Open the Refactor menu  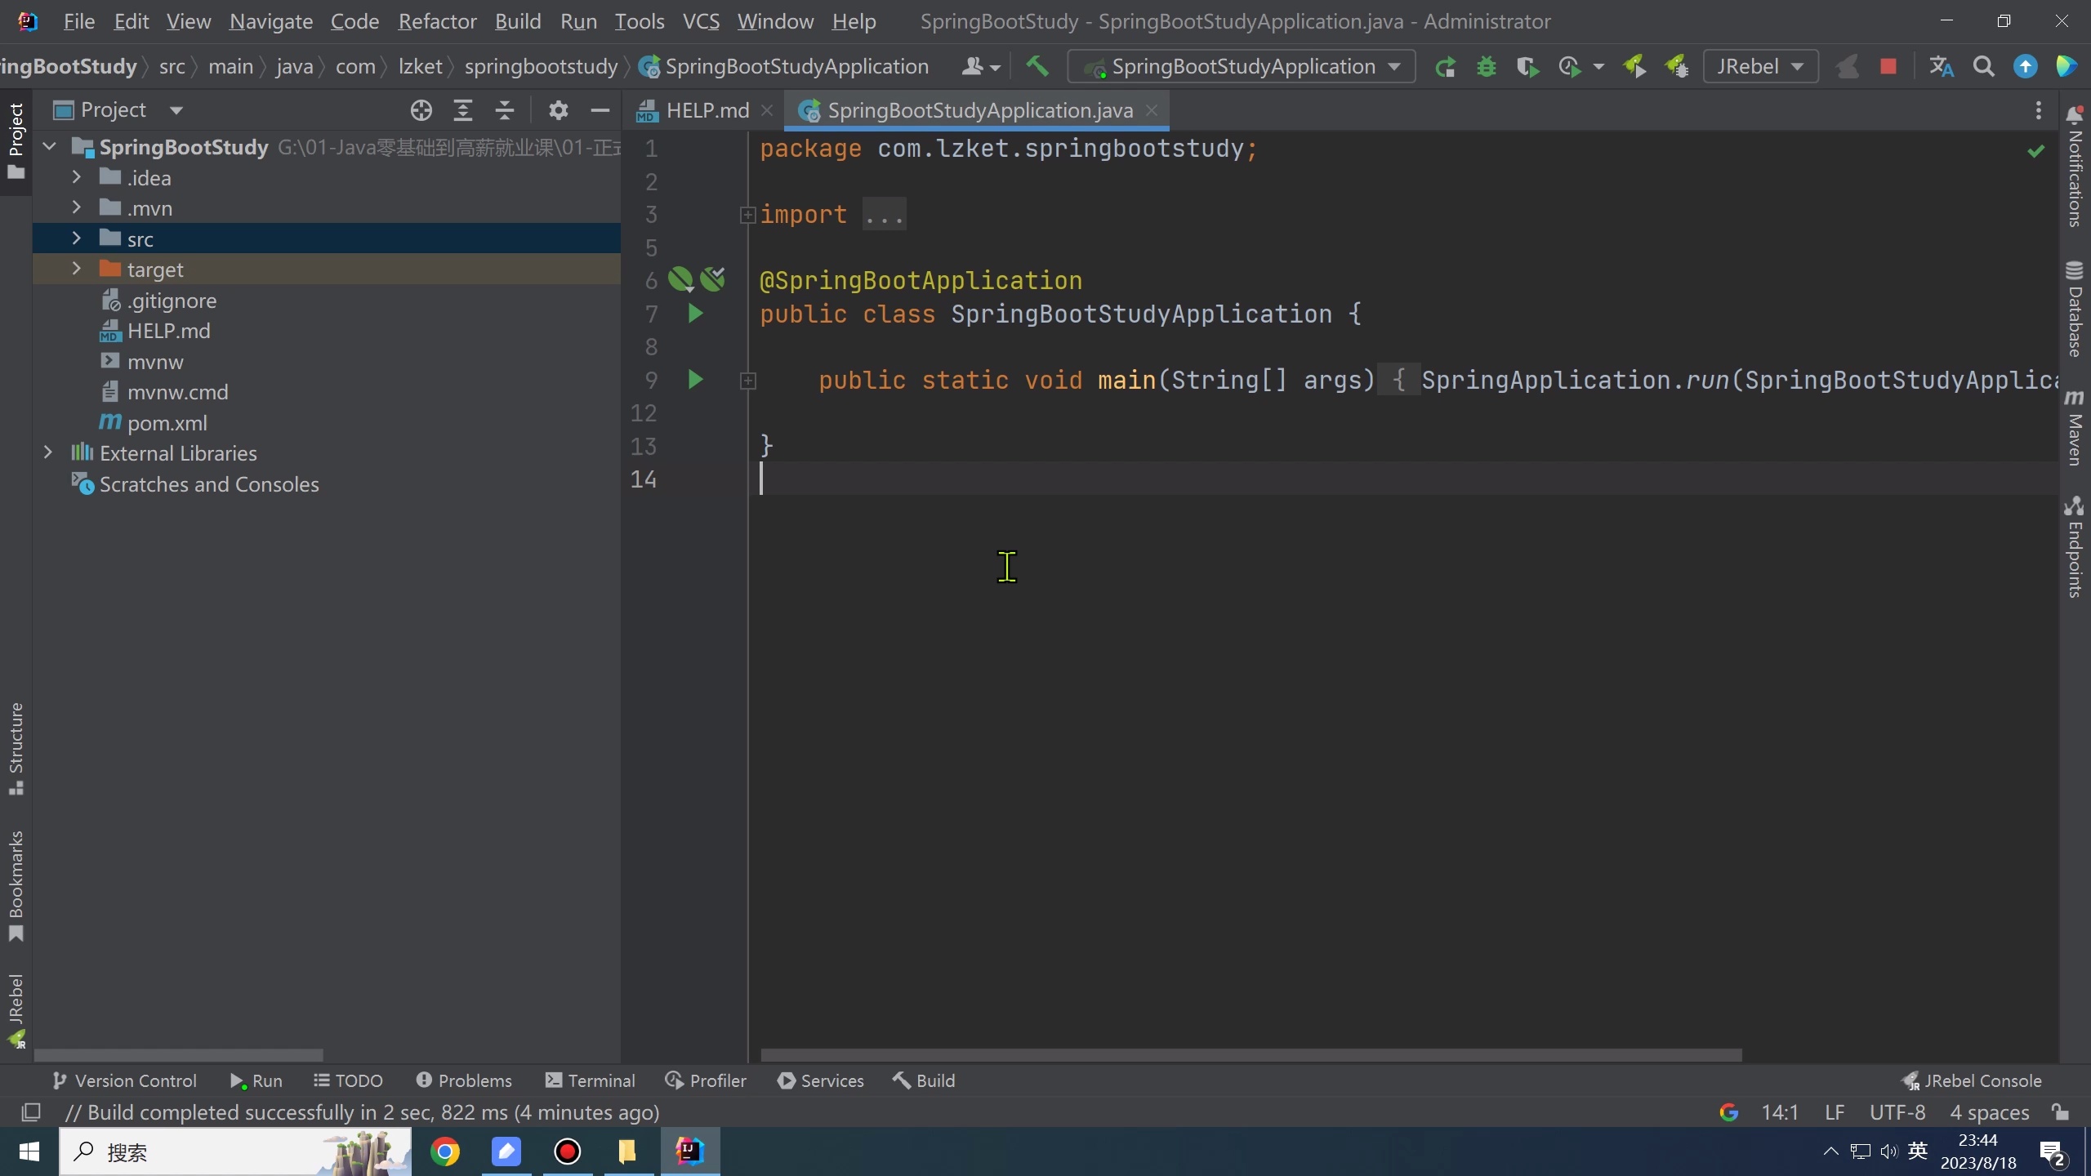coord(437,21)
